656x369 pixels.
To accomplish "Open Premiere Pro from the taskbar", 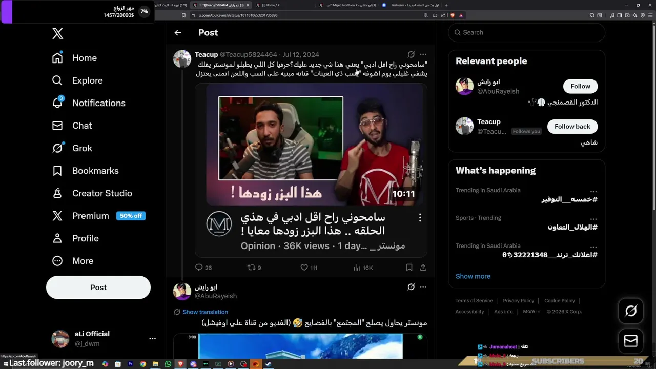I will [x=130, y=364].
